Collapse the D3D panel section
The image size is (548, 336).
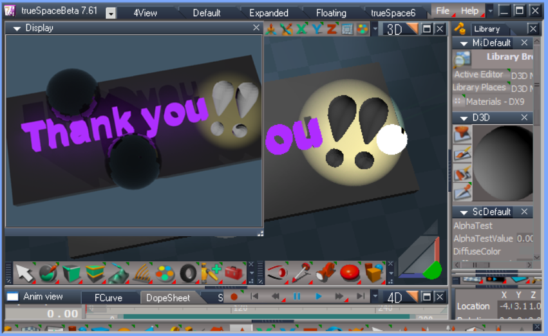[x=464, y=118]
